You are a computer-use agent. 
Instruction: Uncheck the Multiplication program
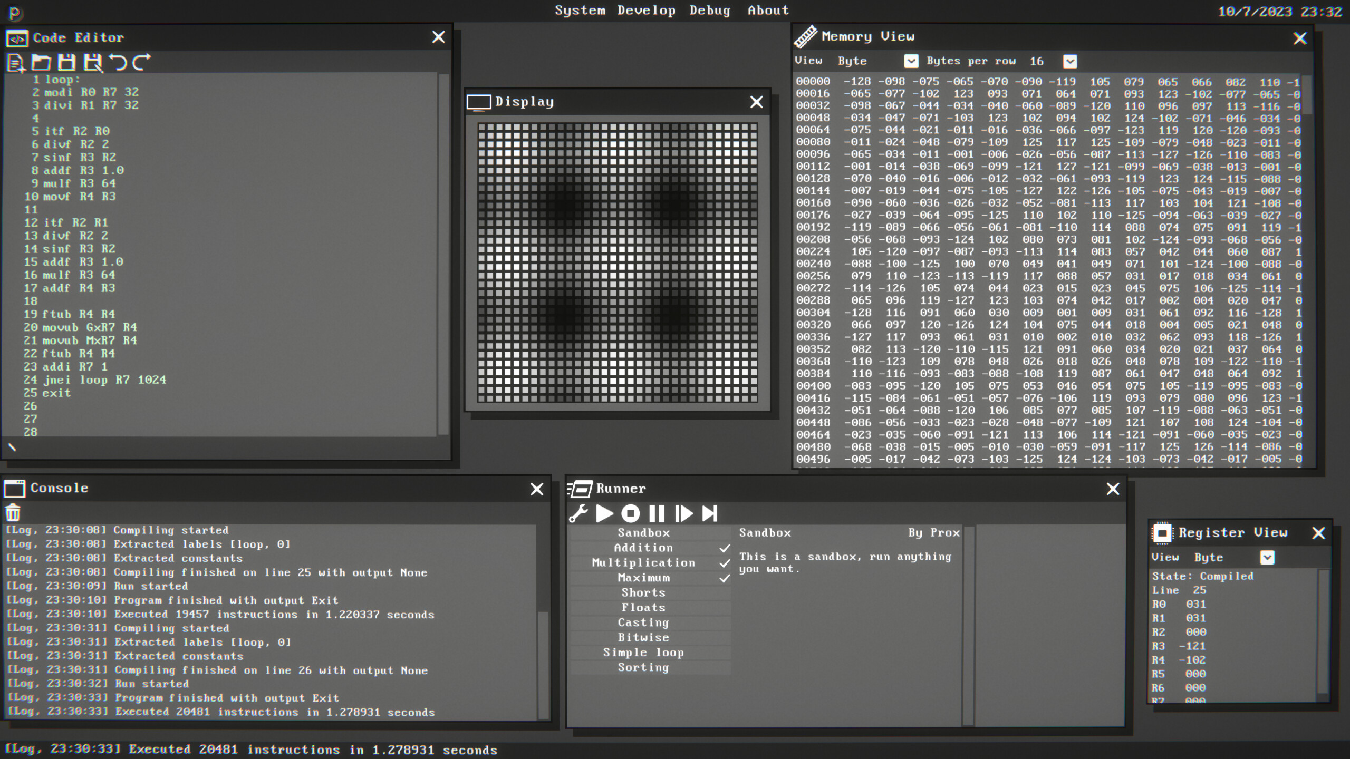tap(725, 563)
